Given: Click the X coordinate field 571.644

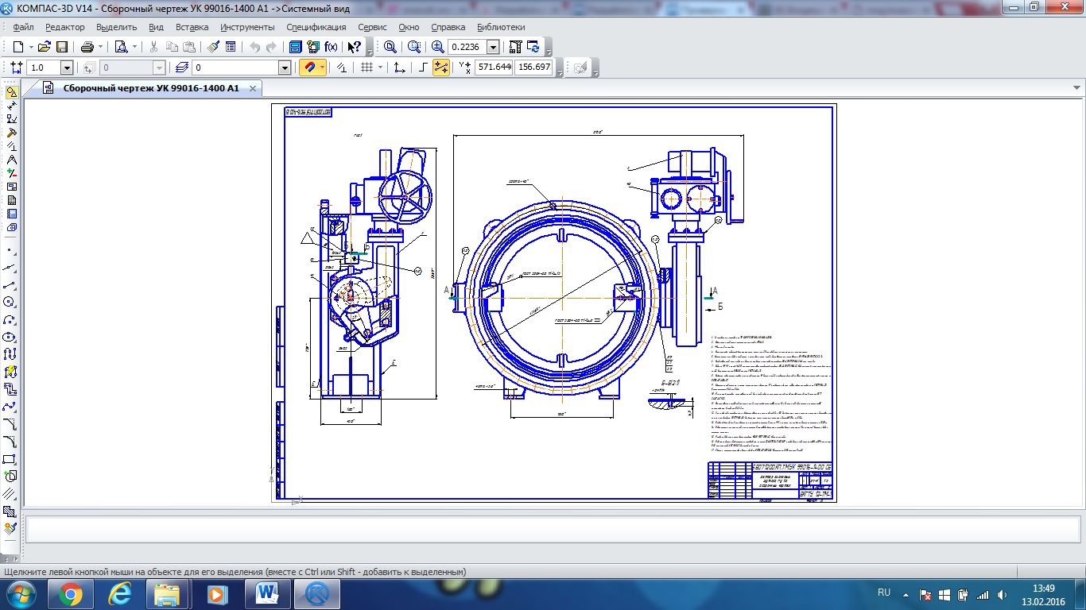Looking at the screenshot, I should coord(494,68).
